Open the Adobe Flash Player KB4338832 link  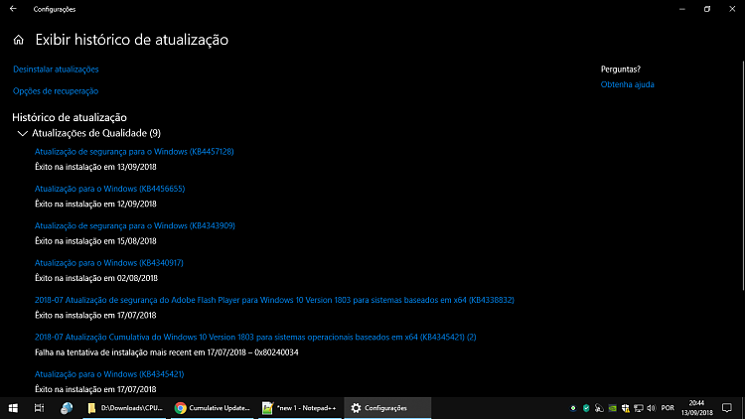(x=274, y=300)
